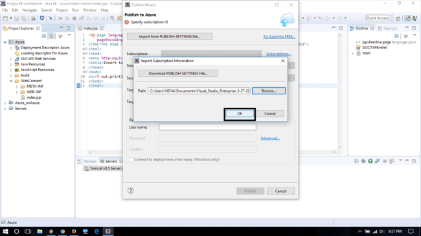This screenshot has height=236, width=421.
Task: Expand JavaScript Resources node
Action: point(11,70)
